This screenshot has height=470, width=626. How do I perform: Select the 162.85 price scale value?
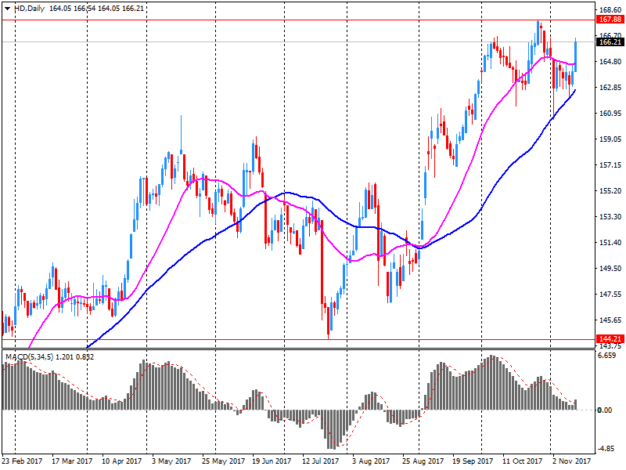tap(610, 88)
